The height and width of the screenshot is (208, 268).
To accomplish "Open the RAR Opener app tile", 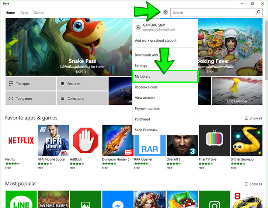I will [150, 145].
